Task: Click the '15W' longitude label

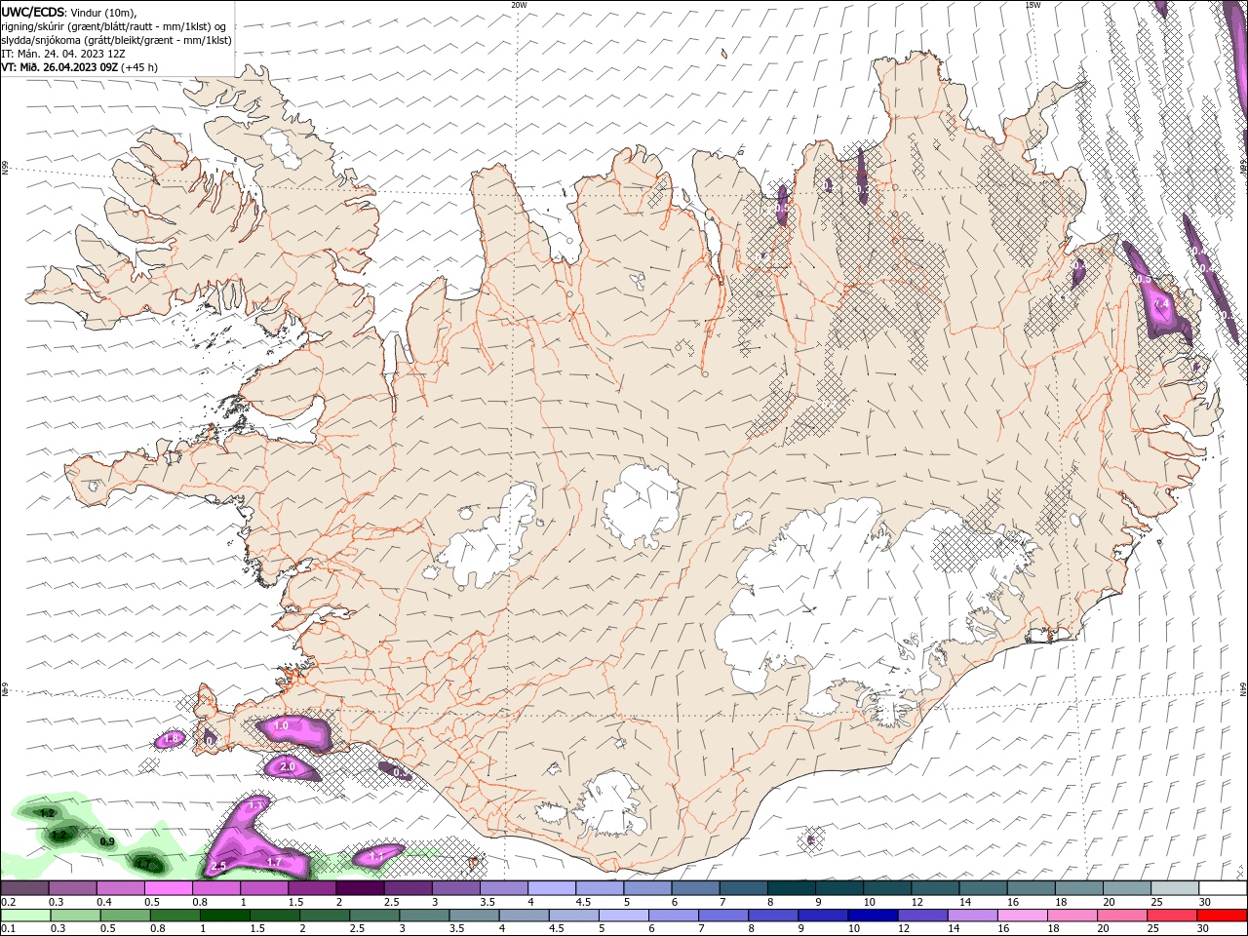Action: (1033, 5)
